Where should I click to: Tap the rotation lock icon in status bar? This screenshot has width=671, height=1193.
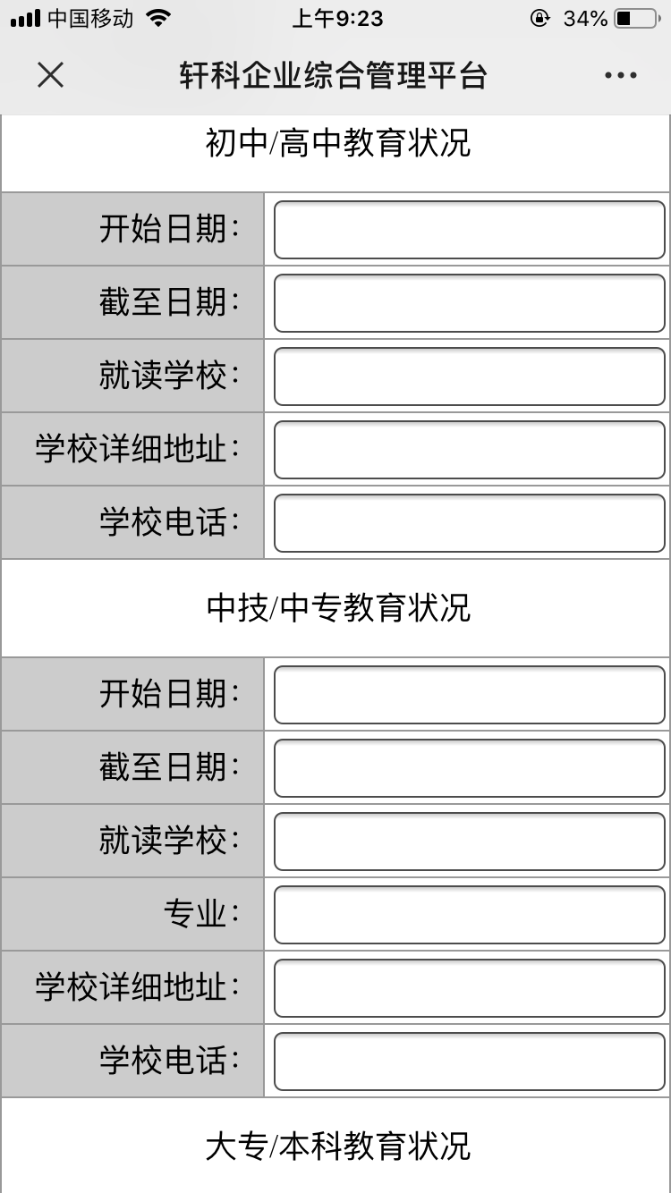click(539, 18)
